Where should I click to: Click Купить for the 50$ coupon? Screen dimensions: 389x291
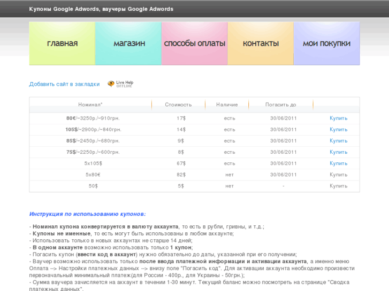pos(338,186)
